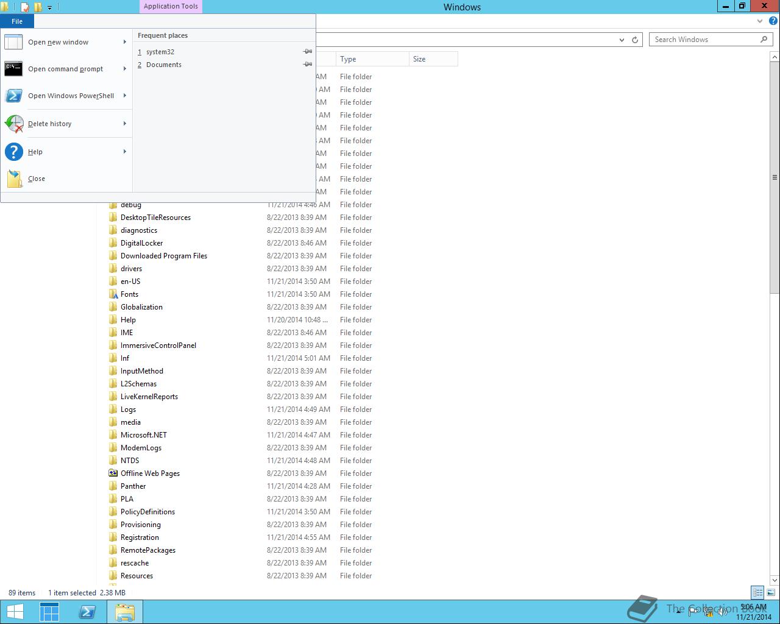
Task: Click the volume speaker tray icon
Action: pyautogui.click(x=723, y=612)
